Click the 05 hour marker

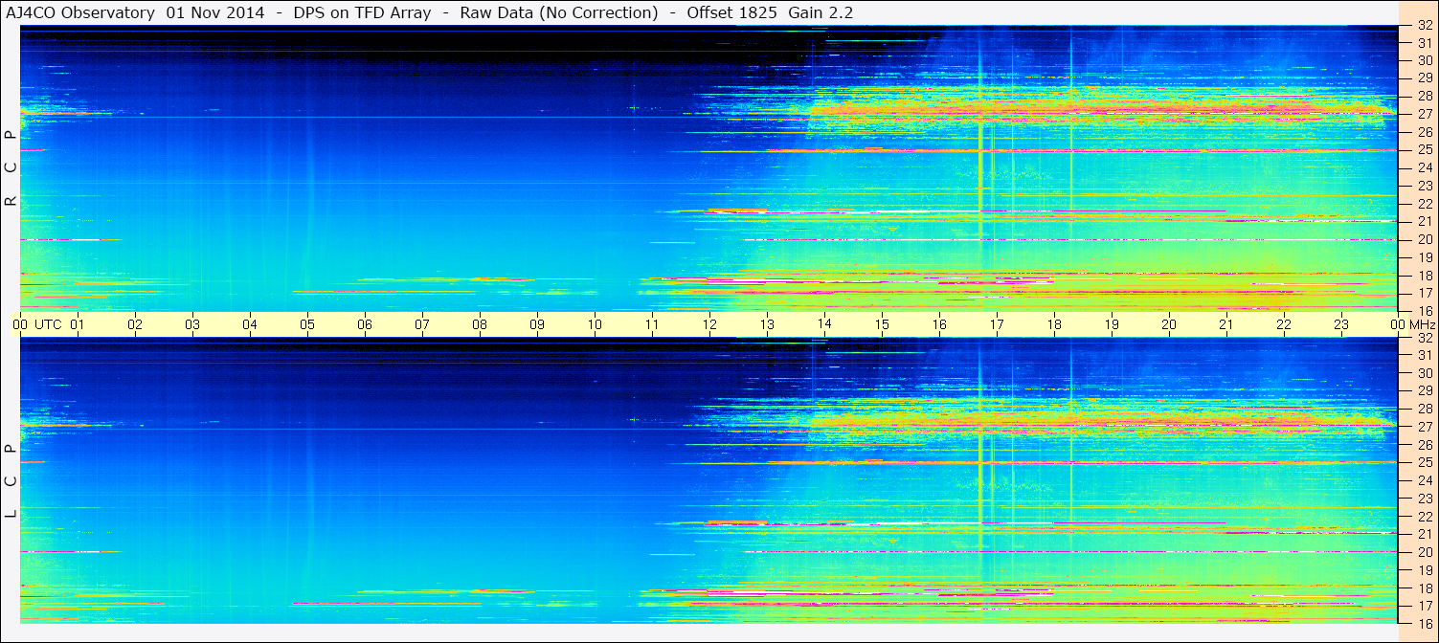tap(307, 324)
